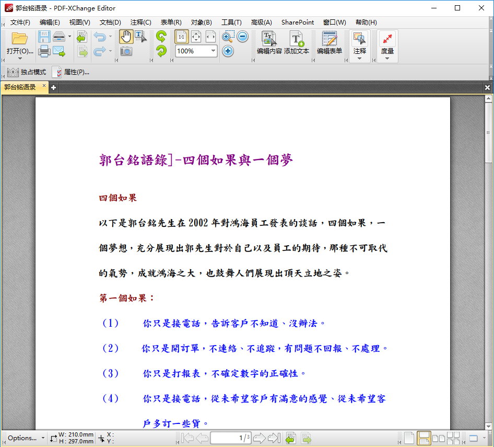
Task: Select Continuous page layout
Action: point(424,438)
